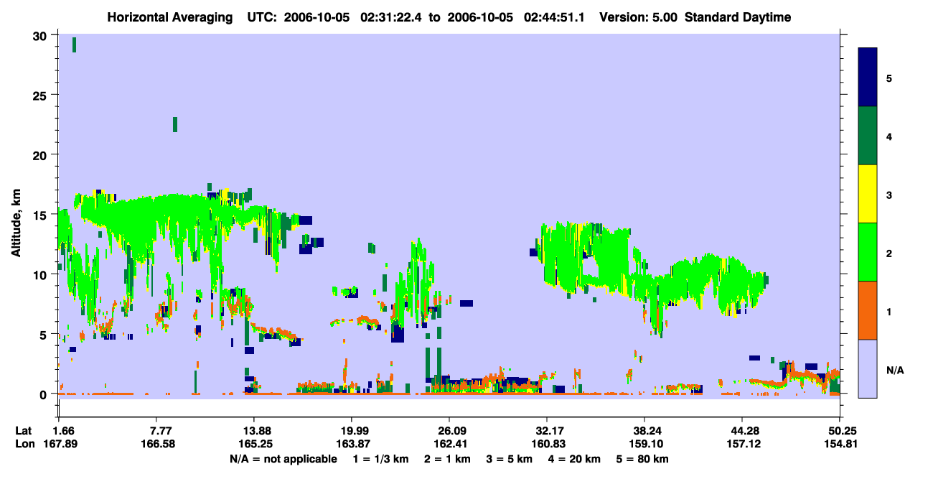Click the longitude value 154.81
Viewport: 933px width, 479px height.
click(840, 445)
